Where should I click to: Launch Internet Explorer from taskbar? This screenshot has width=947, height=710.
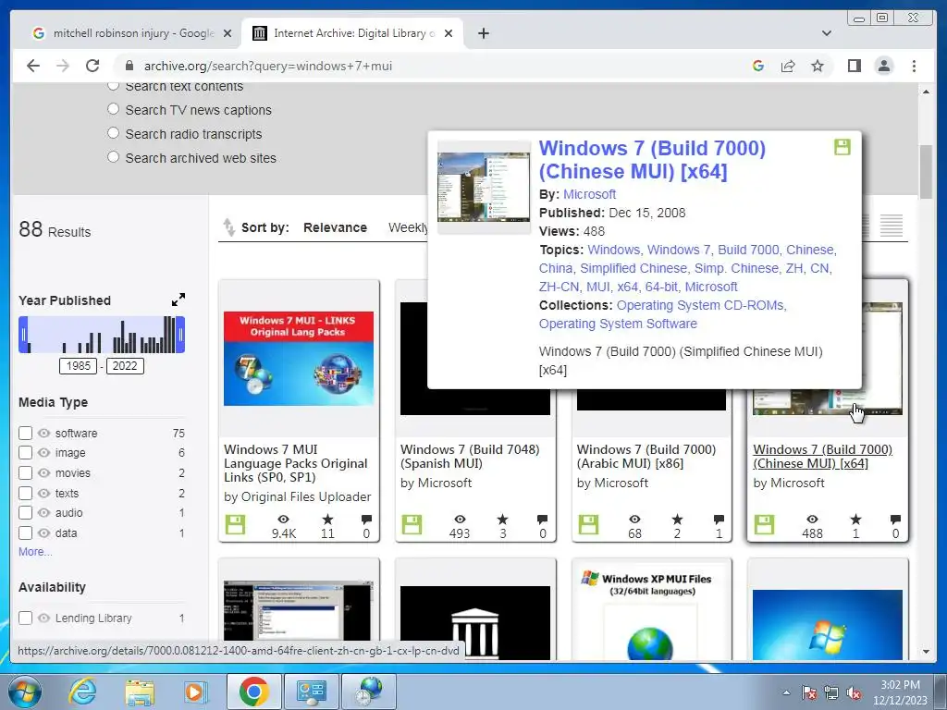pos(82,692)
